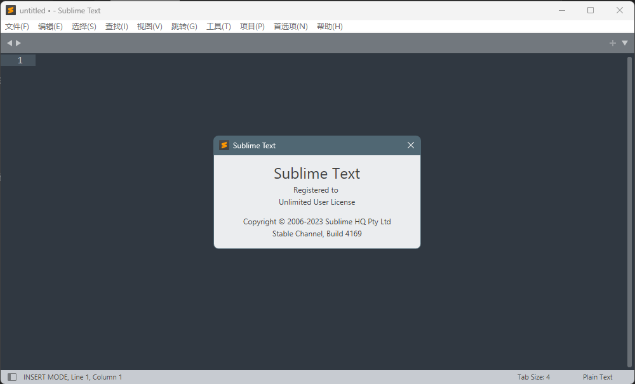Click the Sublime Text logo in title bar

pyautogui.click(x=11, y=10)
